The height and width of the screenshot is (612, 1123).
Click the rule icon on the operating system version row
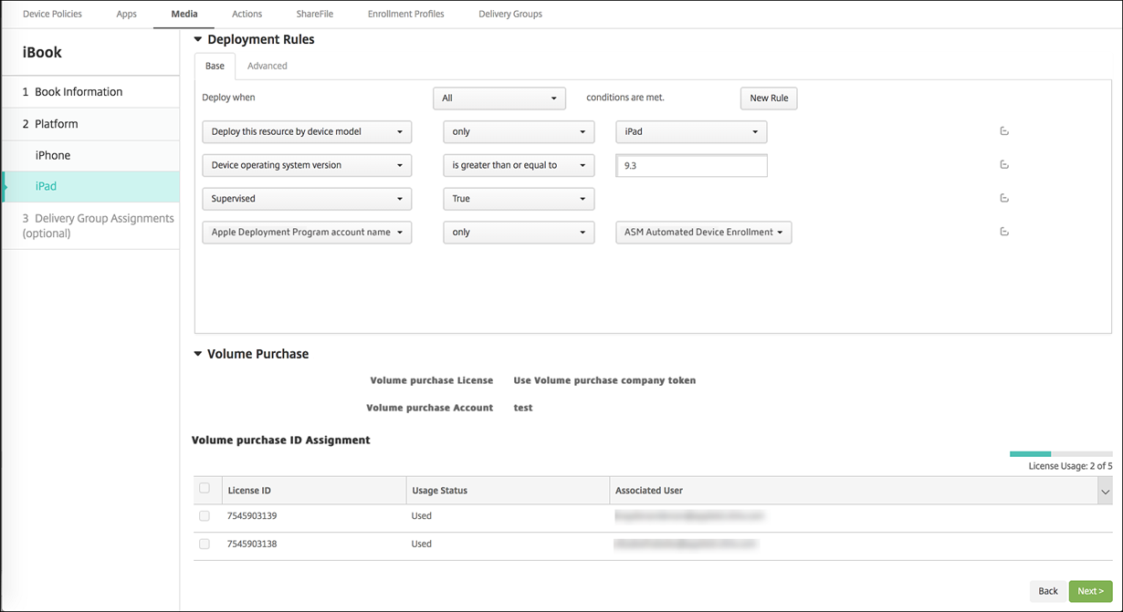[1003, 165]
